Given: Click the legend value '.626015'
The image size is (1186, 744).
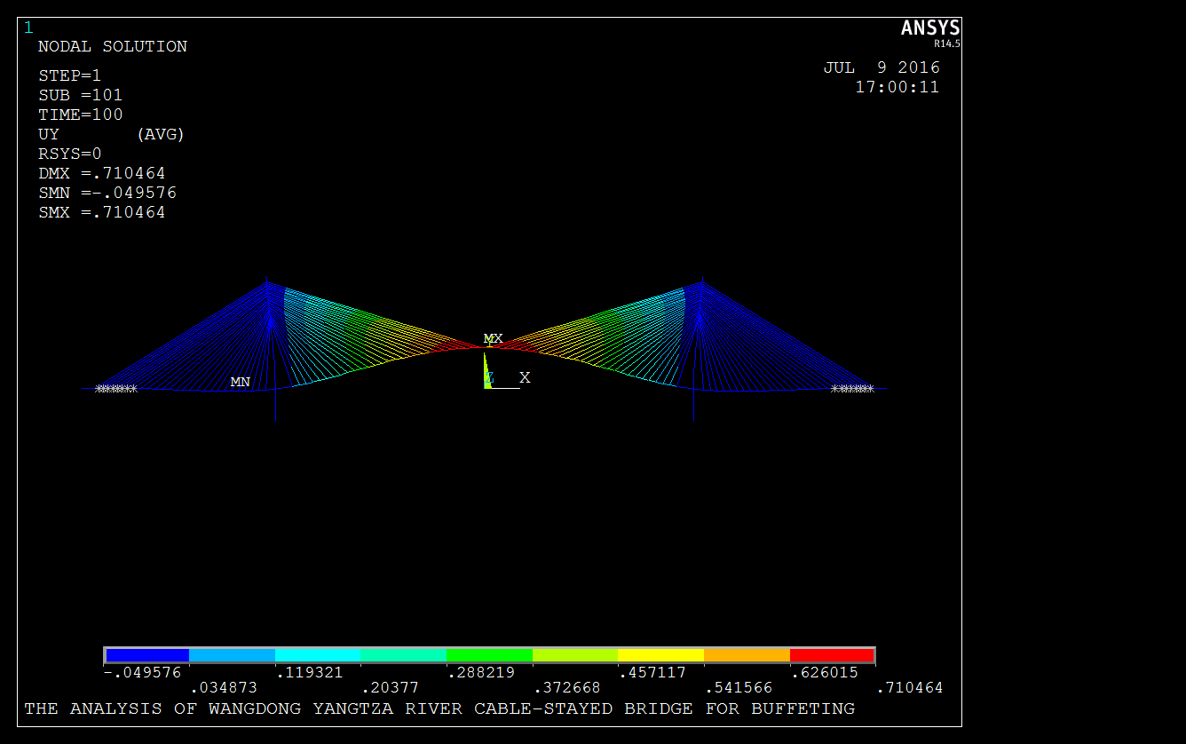Looking at the screenshot, I should coord(825,673).
